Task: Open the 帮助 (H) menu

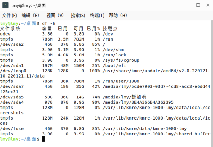Action: [118, 16]
